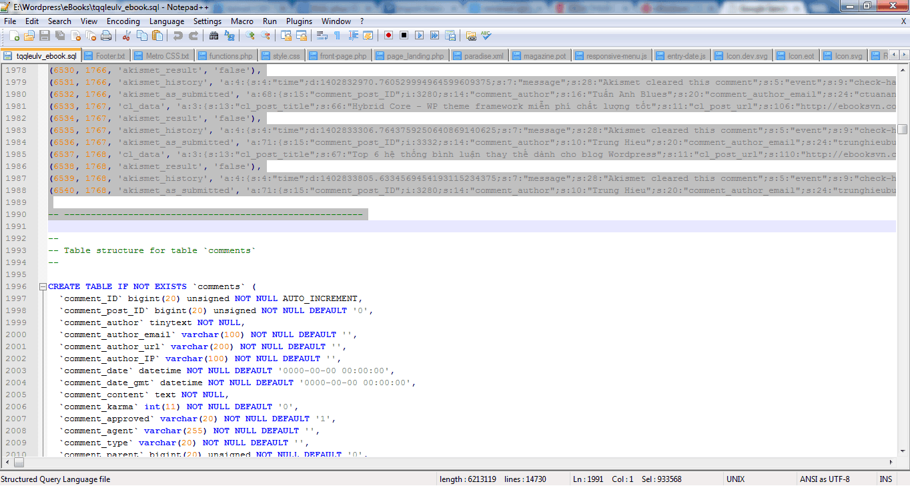Click the Print document icon

[x=106, y=35]
